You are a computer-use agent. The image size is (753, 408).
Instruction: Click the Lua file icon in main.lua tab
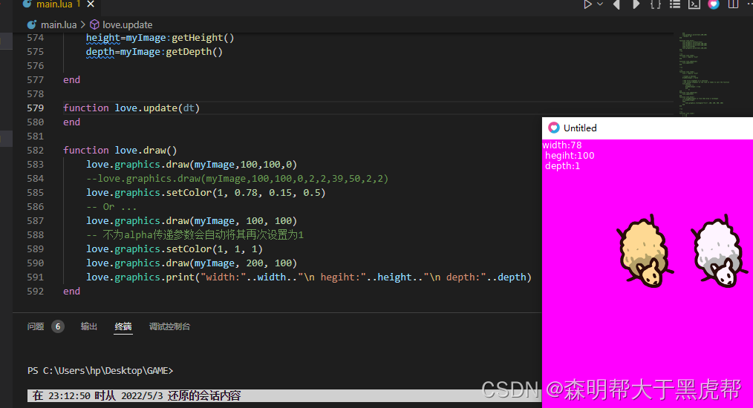[27, 4]
